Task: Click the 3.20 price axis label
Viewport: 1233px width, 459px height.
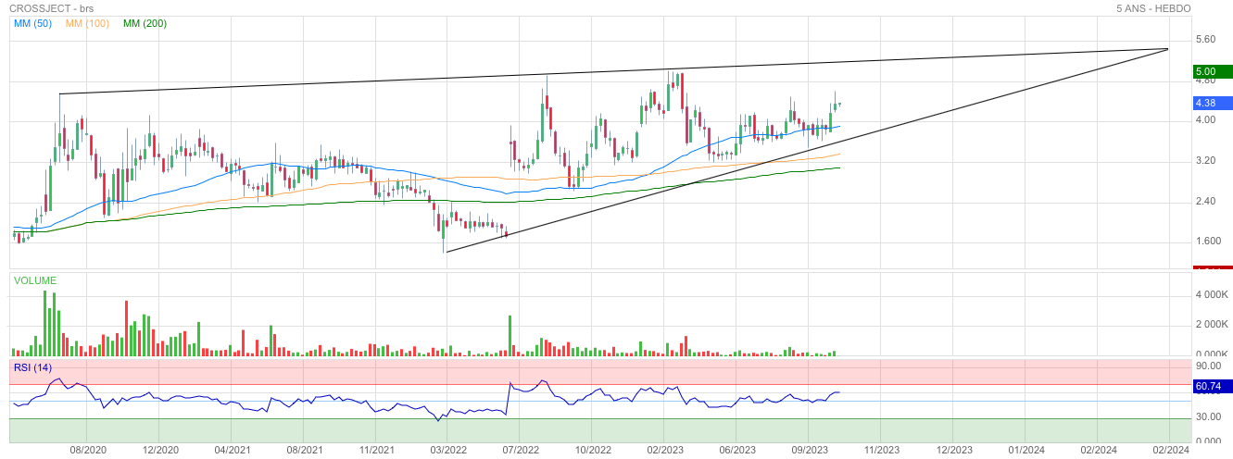Action: coord(1205,161)
